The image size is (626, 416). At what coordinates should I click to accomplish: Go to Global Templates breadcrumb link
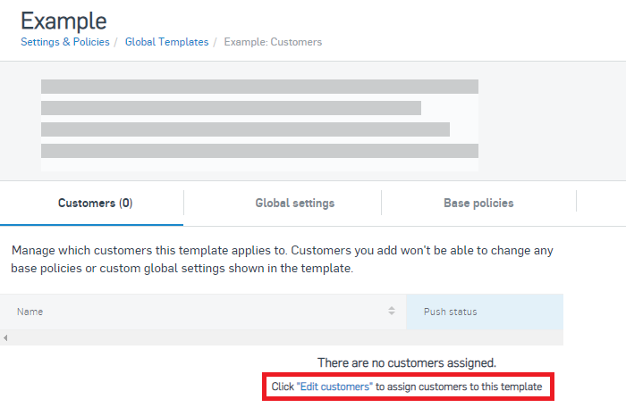coord(166,42)
